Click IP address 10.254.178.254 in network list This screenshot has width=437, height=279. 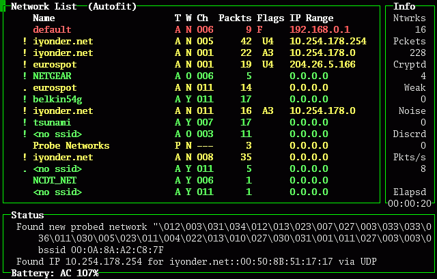click(328, 41)
